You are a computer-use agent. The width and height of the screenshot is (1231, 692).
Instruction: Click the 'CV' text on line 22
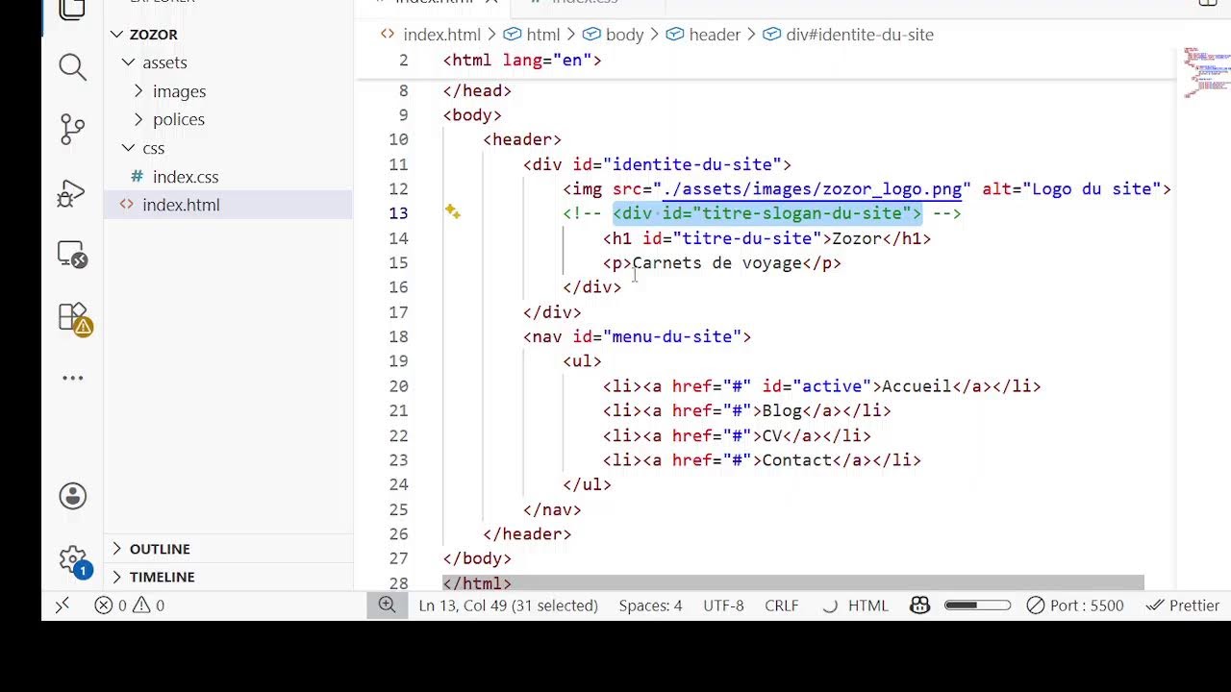[772, 436]
